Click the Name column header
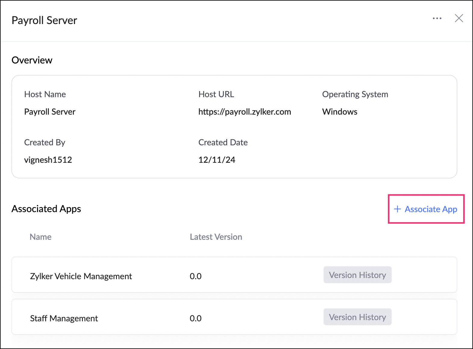 [41, 237]
